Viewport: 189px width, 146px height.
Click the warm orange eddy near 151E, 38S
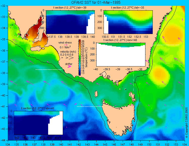point(159,74)
